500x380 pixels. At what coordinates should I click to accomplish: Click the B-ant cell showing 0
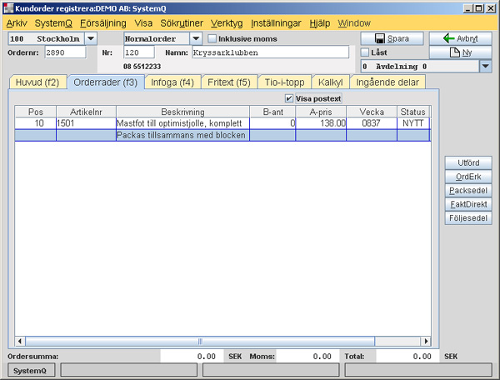click(272, 123)
